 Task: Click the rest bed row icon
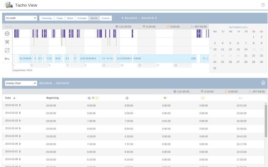pyautogui.click(x=7, y=59)
